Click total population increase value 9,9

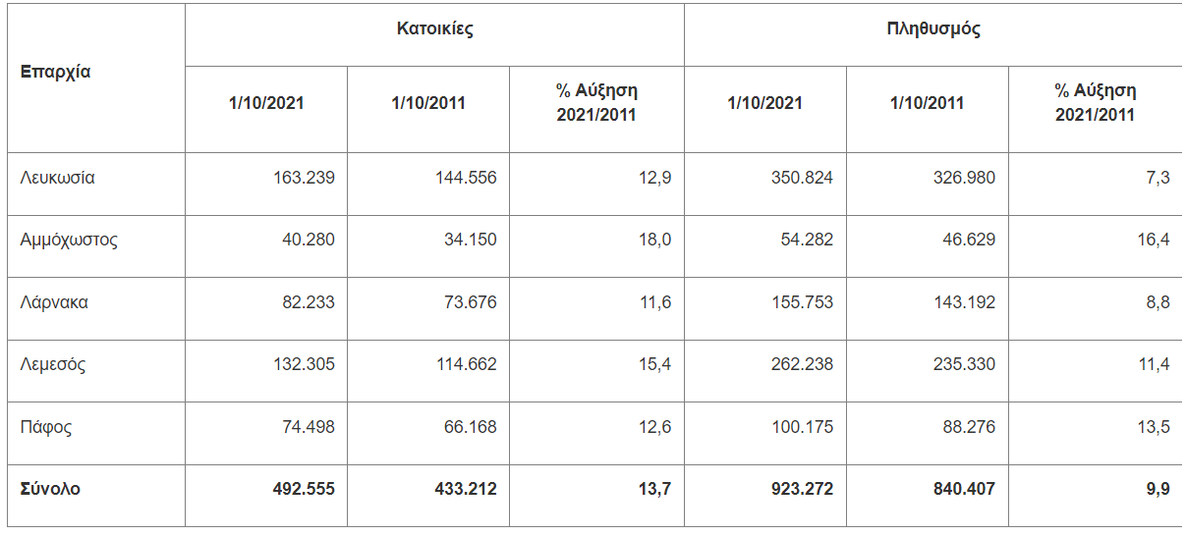(1158, 489)
